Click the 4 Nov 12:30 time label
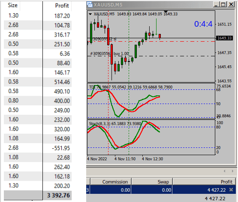Screen dimensions: 238x202 (152, 159)
